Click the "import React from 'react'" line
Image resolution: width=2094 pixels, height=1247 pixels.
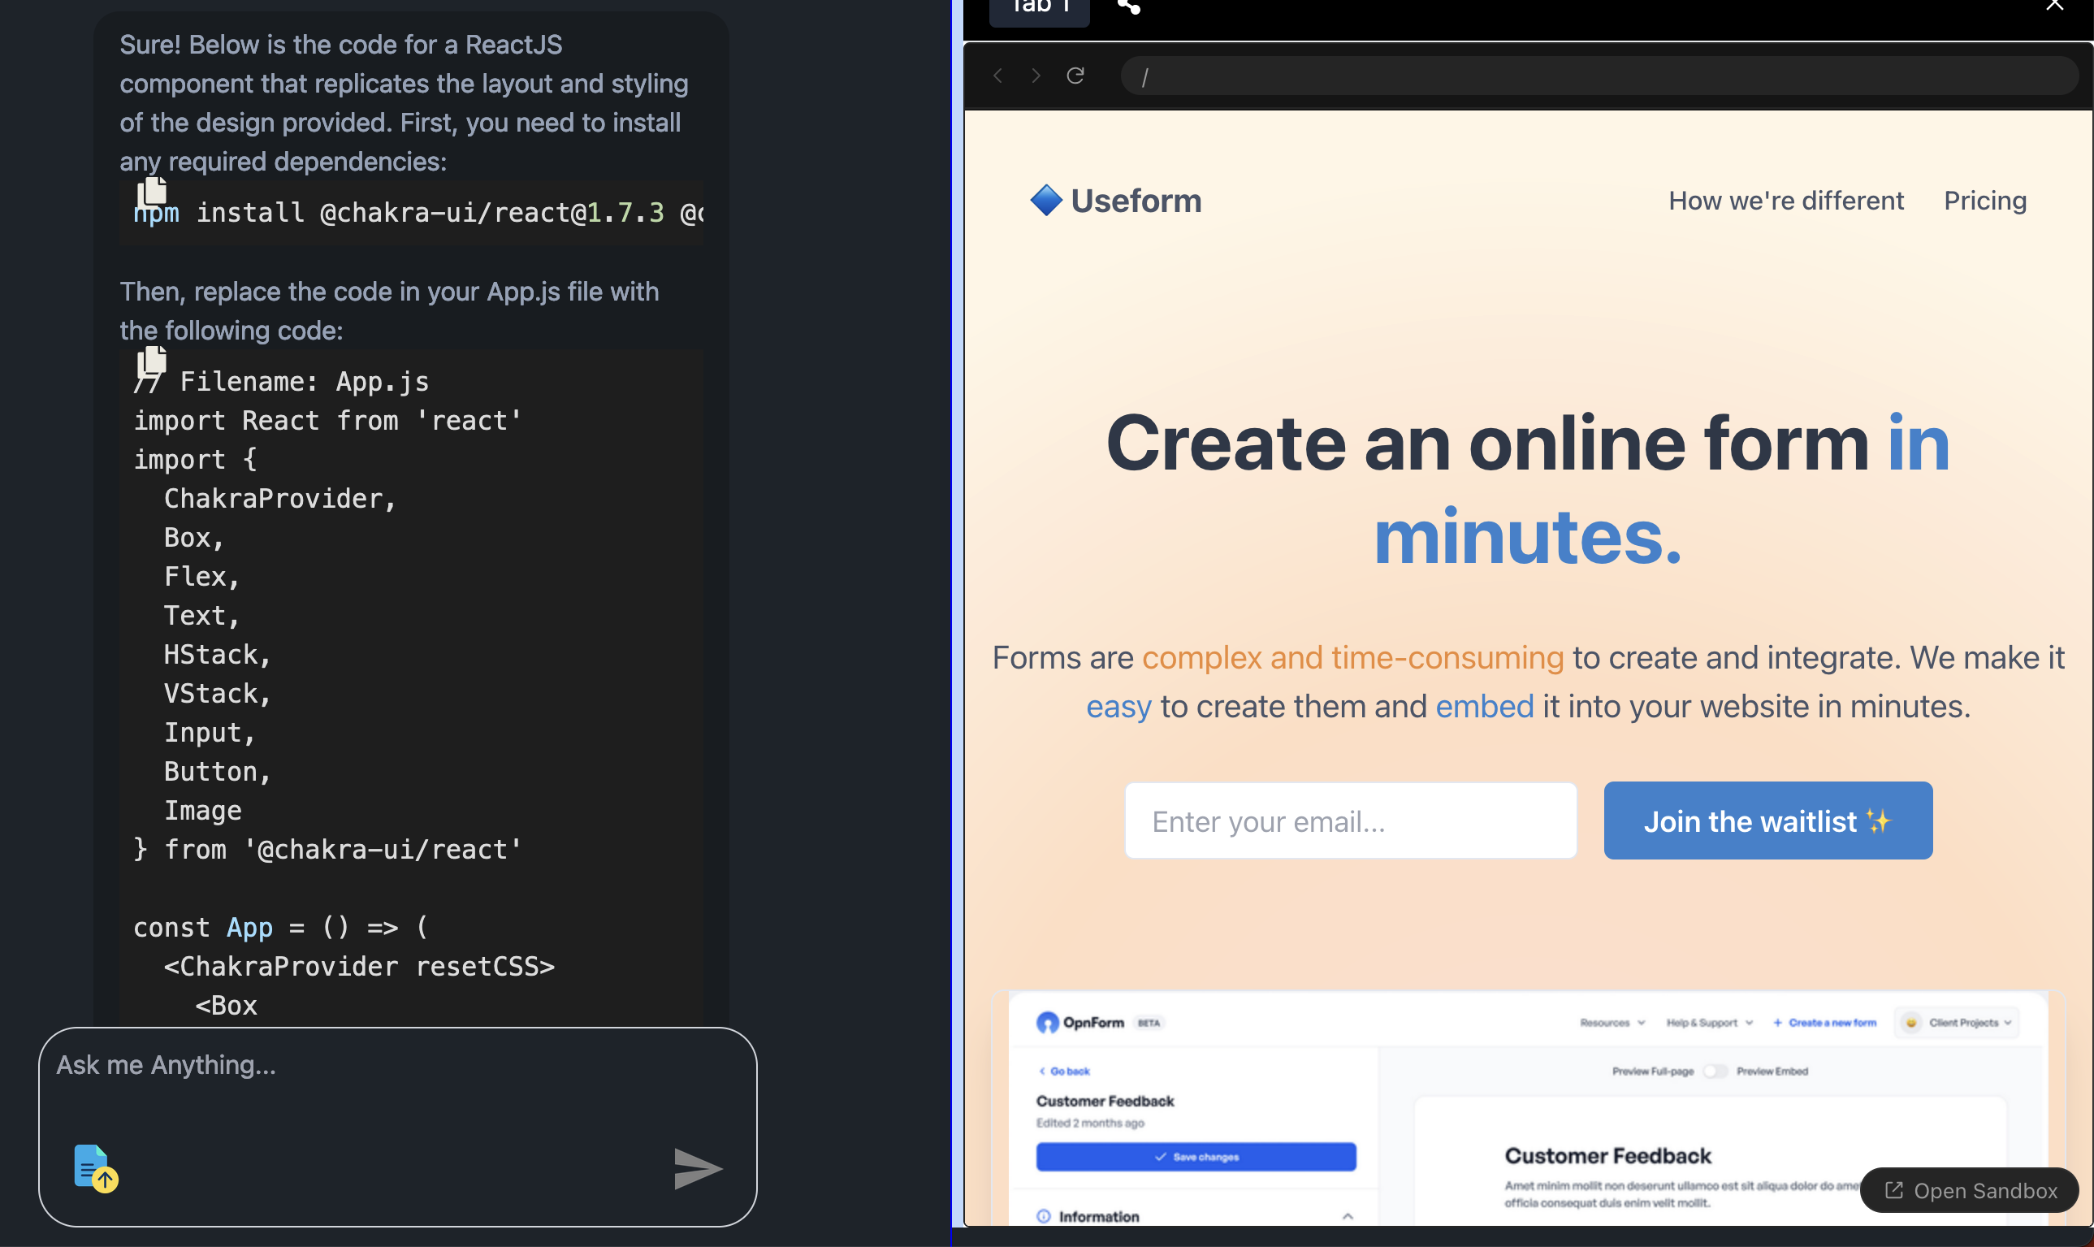click(x=327, y=420)
